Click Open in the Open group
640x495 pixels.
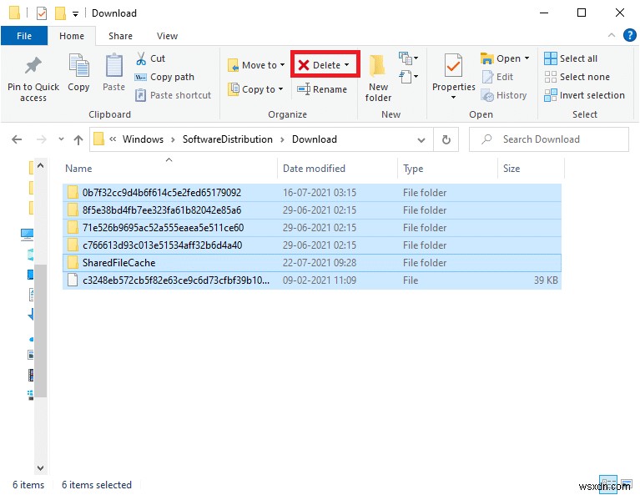click(x=501, y=58)
